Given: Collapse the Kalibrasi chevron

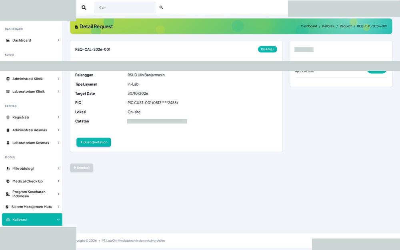Looking at the screenshot, I should (58, 220).
